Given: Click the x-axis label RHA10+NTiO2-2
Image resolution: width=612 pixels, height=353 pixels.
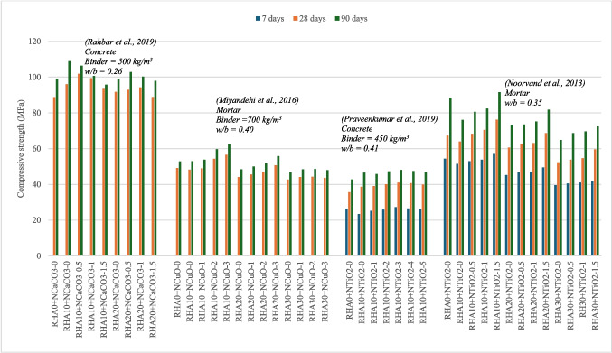Looking at the screenshot, I should (x=386, y=292).
